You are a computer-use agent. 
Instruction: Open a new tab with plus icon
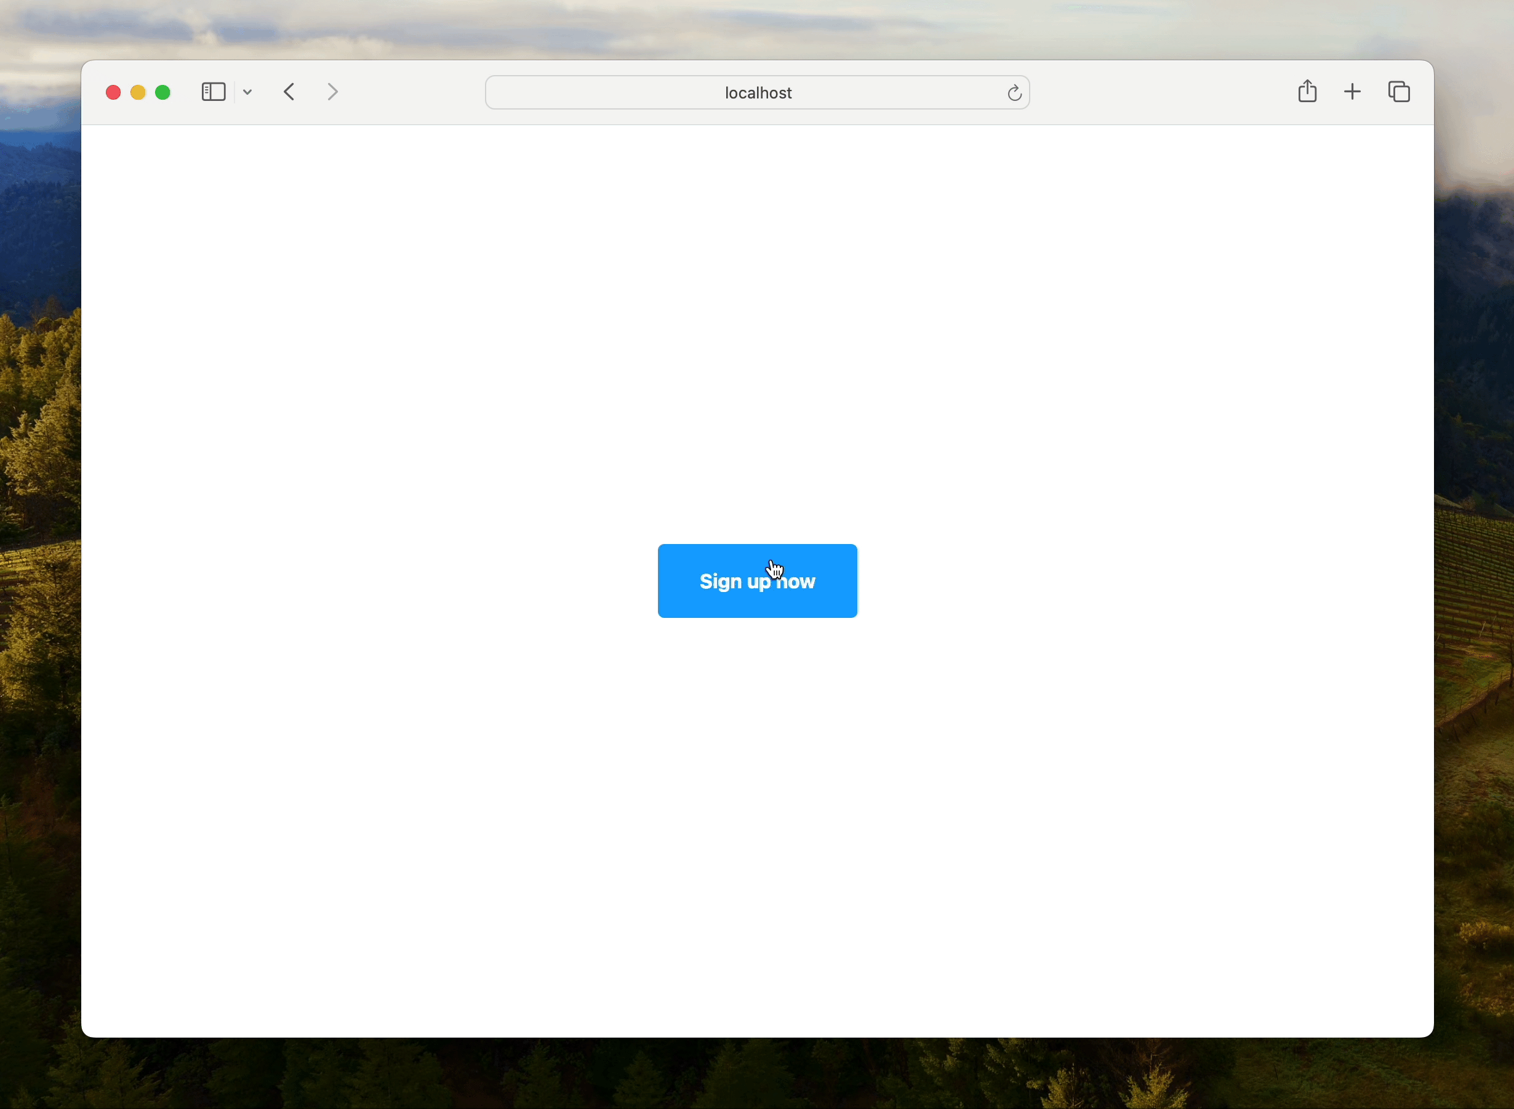point(1353,92)
